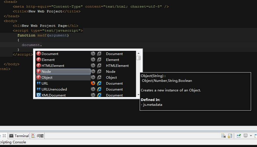Toggle scroll lock icon in console toolbar
Image resolution: width=257 pixels, height=147 pixels.
coord(230,136)
